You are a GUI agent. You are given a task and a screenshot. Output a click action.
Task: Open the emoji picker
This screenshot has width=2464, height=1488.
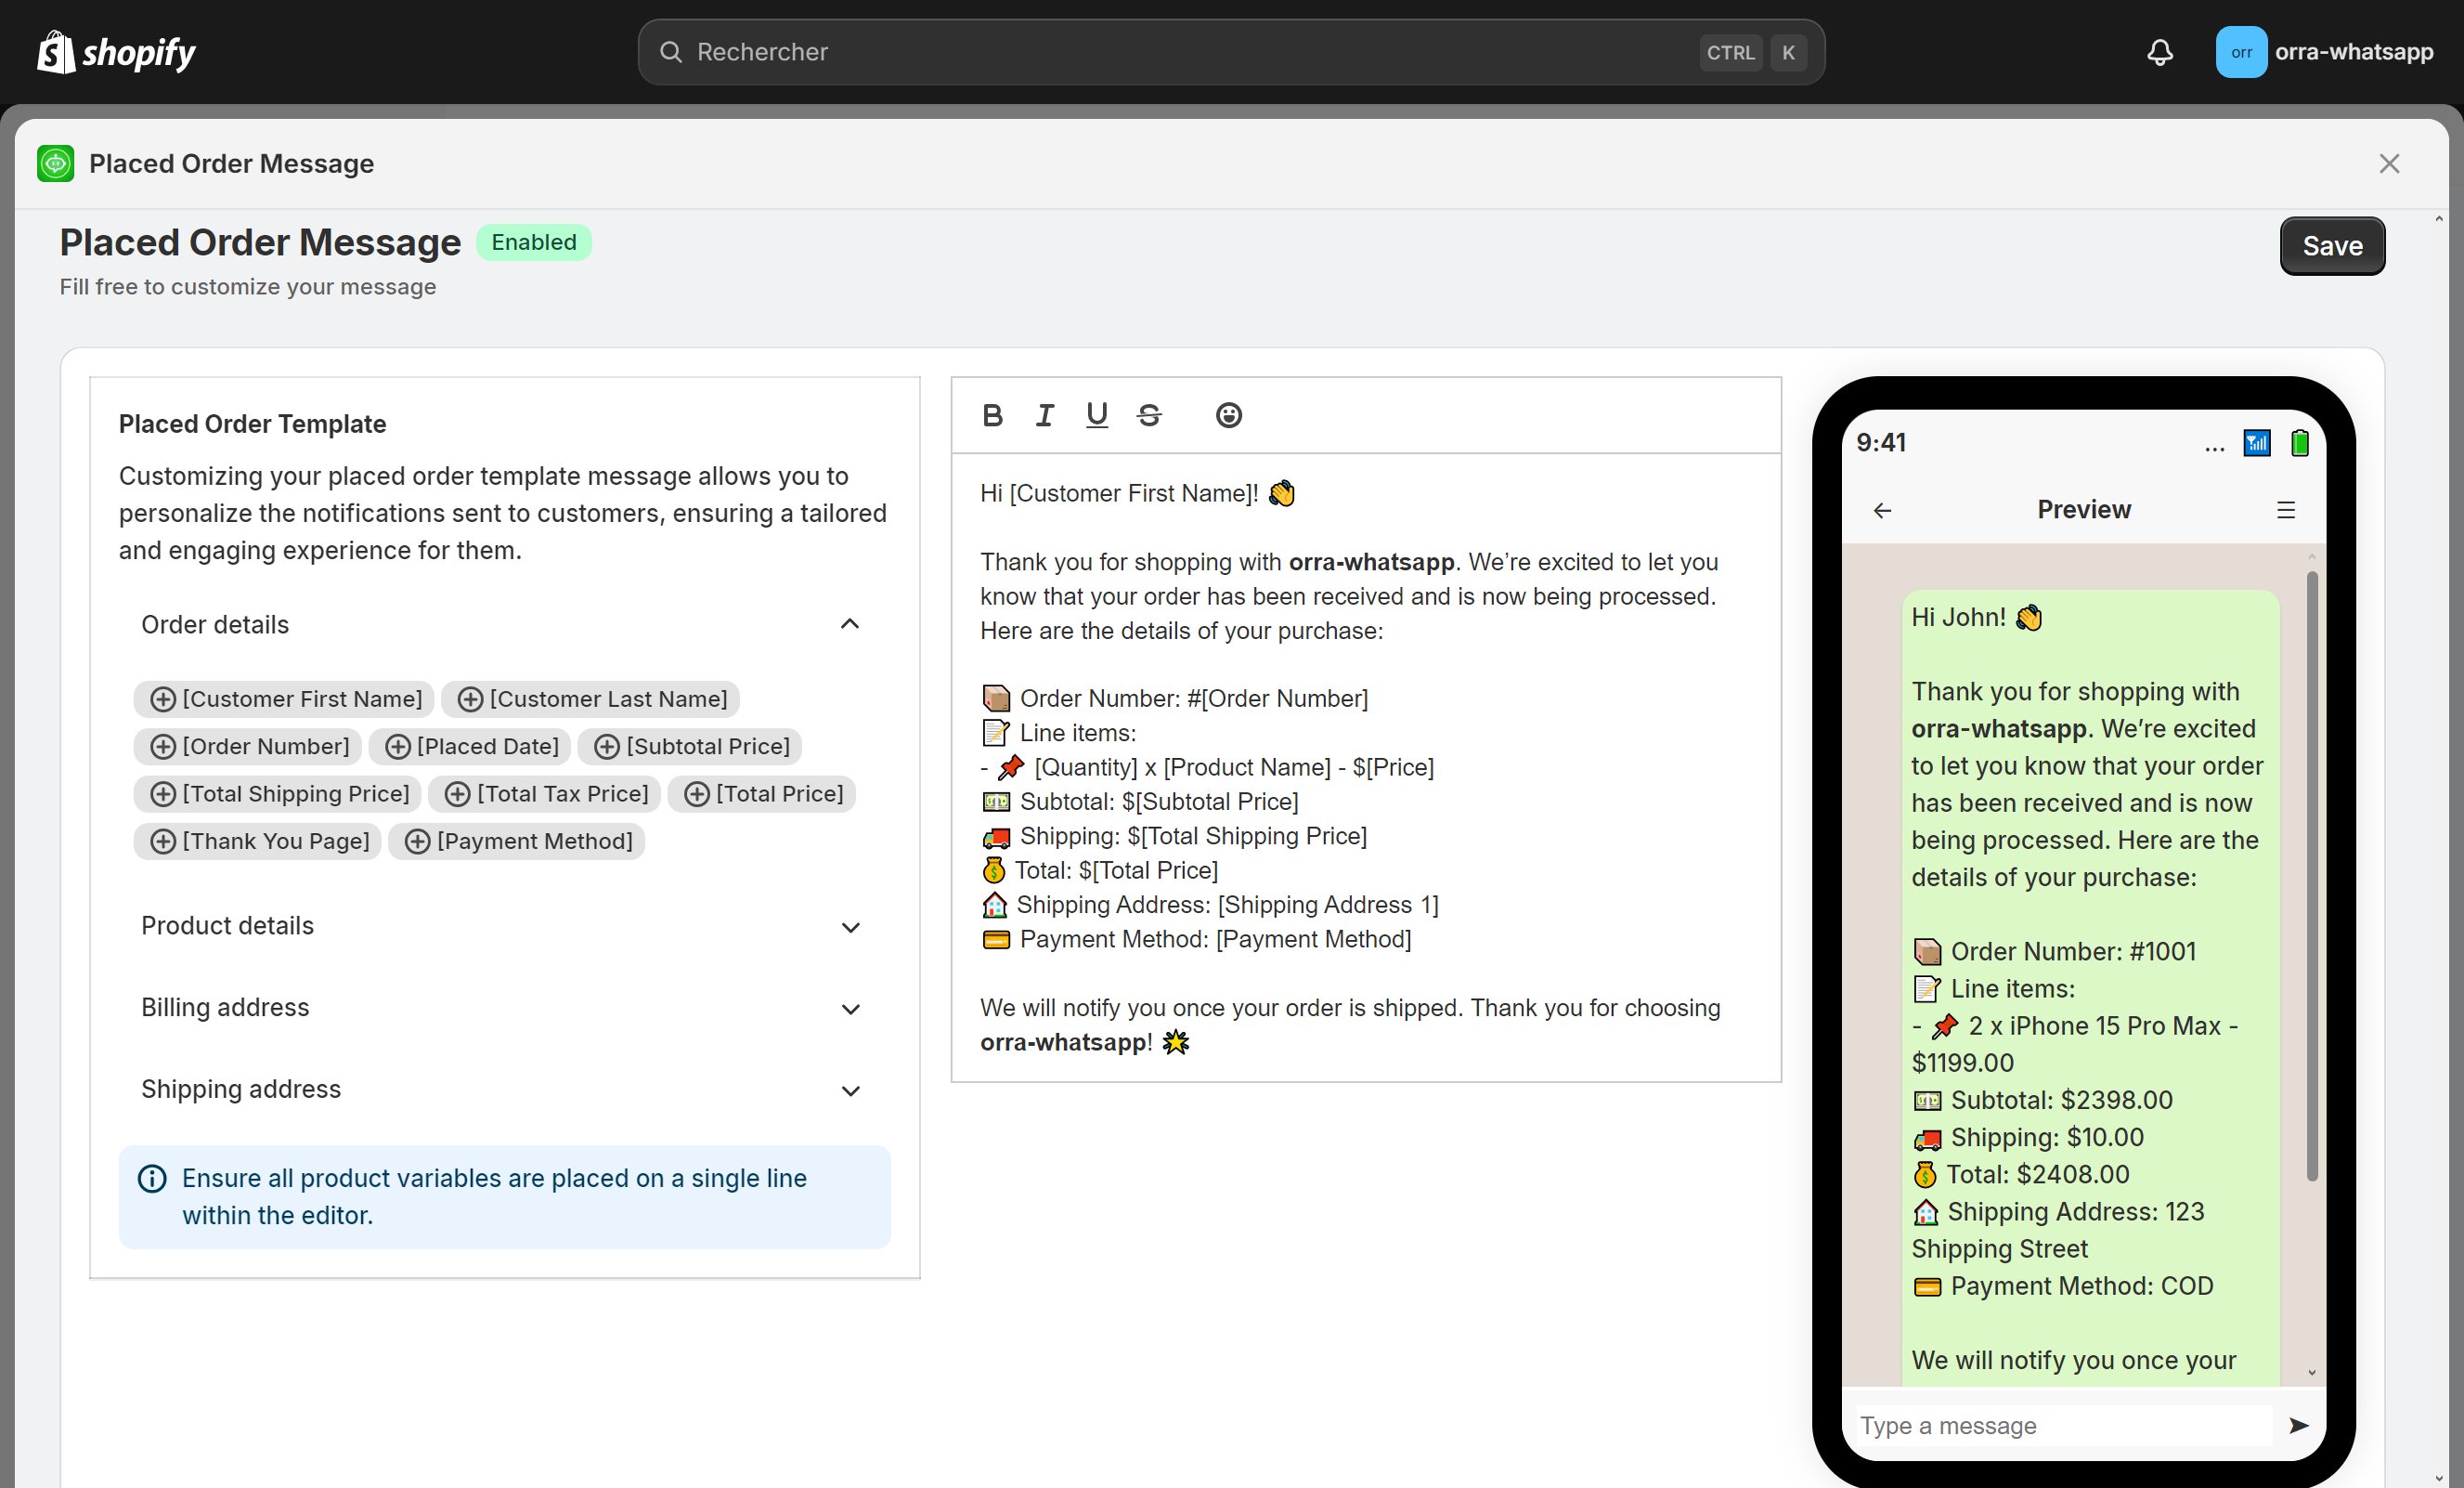(x=1229, y=415)
